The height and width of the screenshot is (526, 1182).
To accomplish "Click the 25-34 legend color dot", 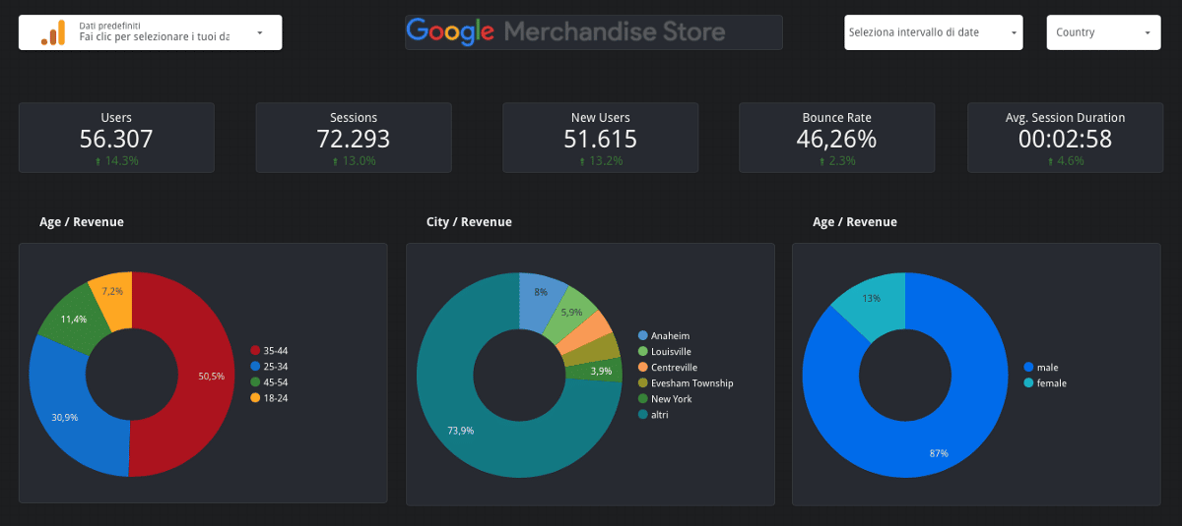I will [x=255, y=367].
